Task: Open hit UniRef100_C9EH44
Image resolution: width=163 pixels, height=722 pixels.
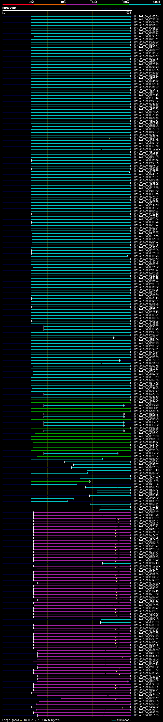Action: click(146, 98)
